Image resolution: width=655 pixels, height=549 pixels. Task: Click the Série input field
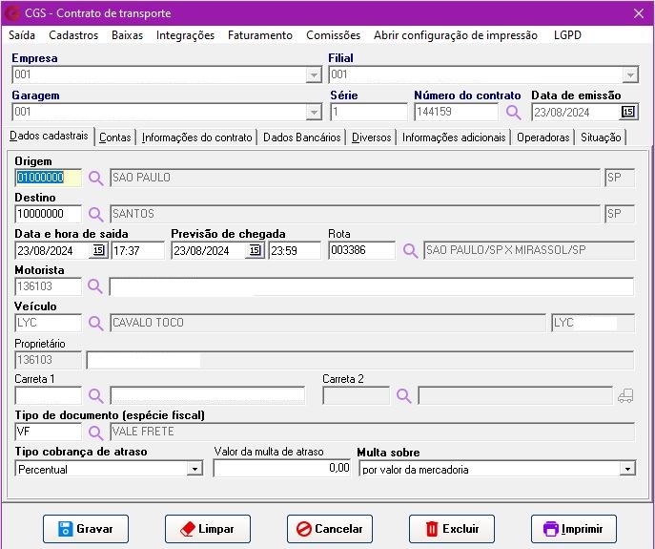pyautogui.click(x=368, y=112)
